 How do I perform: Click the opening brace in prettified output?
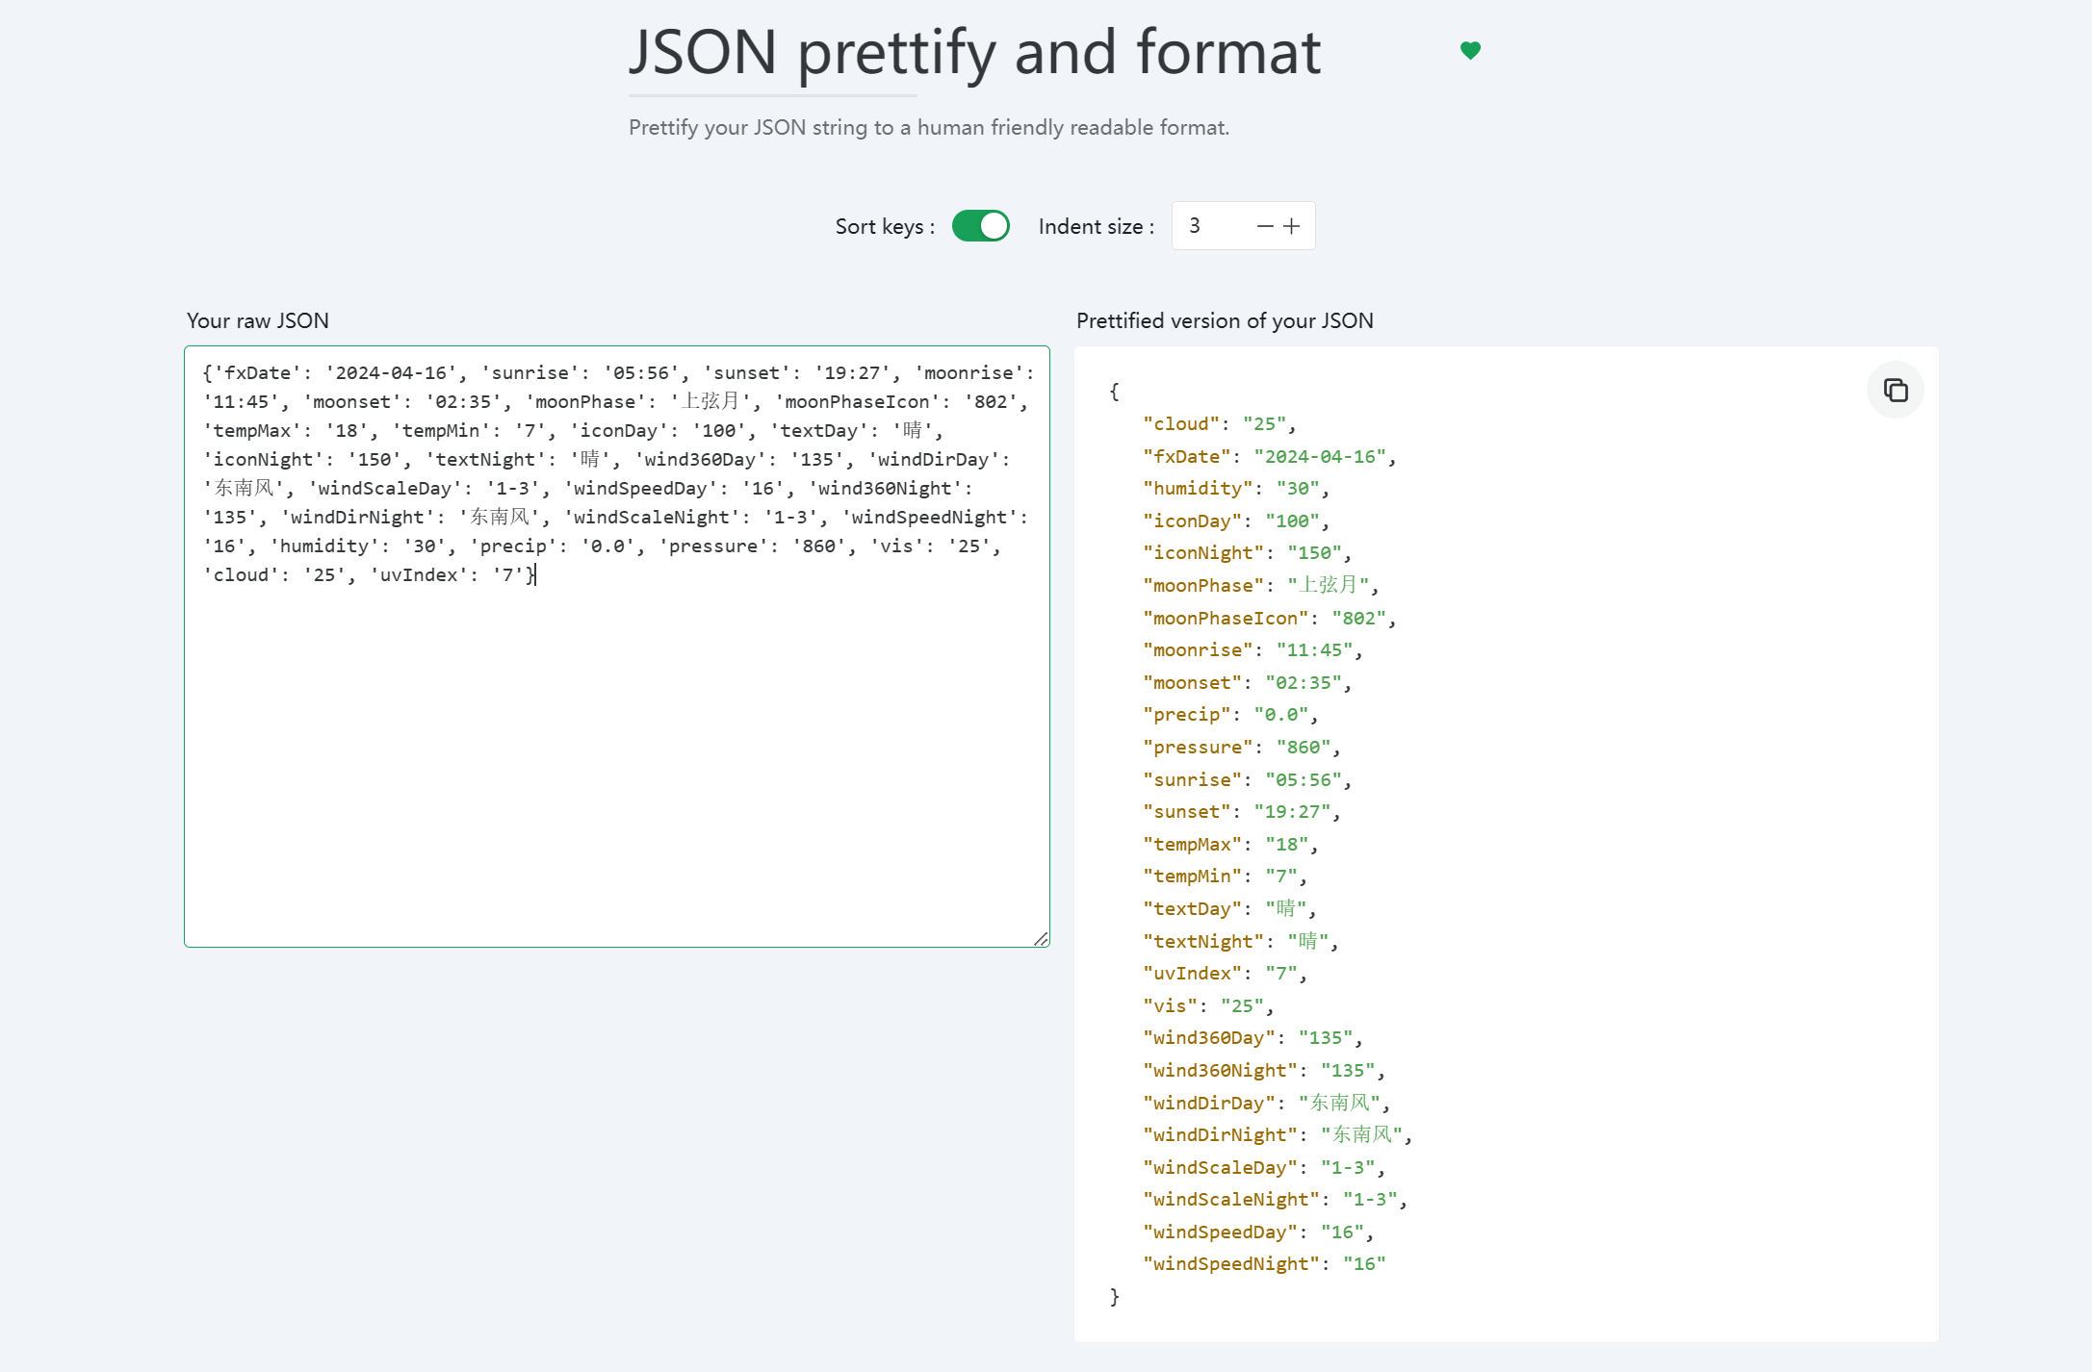point(1114,391)
